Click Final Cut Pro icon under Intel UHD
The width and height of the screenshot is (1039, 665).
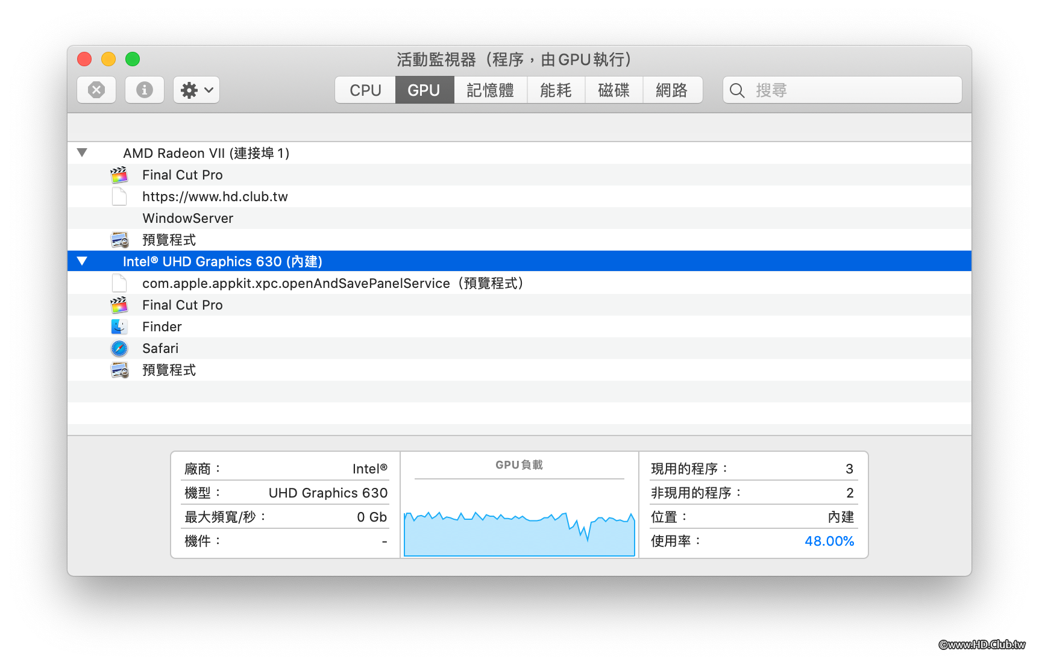point(119,305)
